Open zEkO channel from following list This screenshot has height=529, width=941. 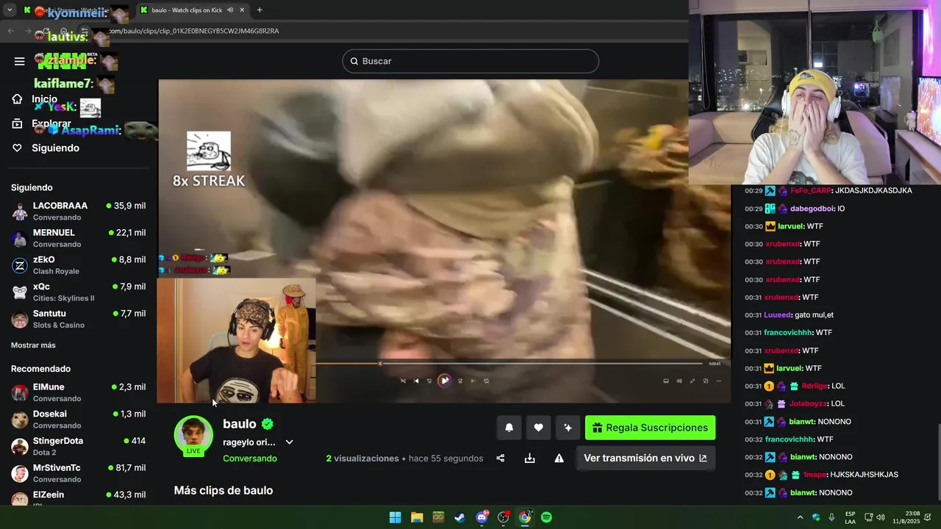click(x=79, y=265)
